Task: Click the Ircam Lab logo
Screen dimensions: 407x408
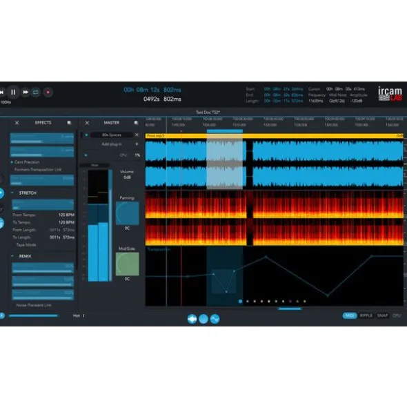Action: click(x=390, y=94)
